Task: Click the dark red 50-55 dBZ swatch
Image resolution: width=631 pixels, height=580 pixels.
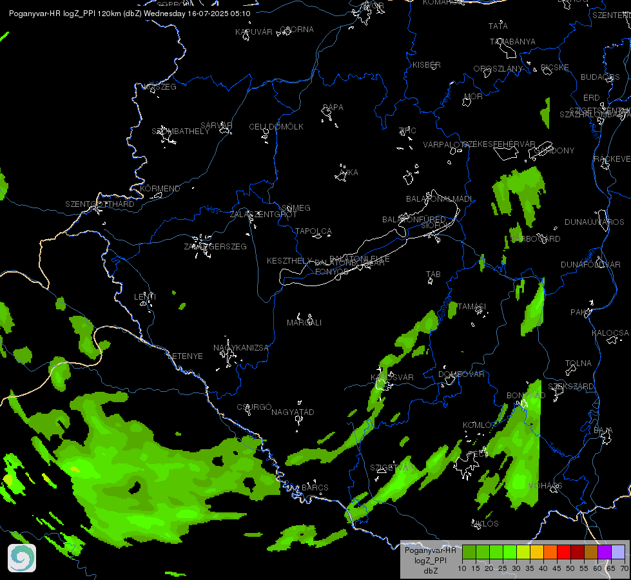Action: point(577,552)
